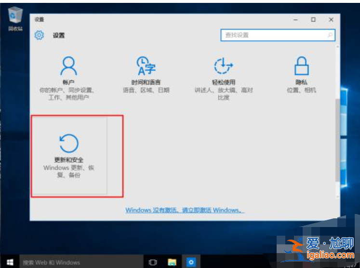The width and height of the screenshot is (360, 268).
Task: Click the Settings window vertical scrollbar
Action: tap(337, 141)
